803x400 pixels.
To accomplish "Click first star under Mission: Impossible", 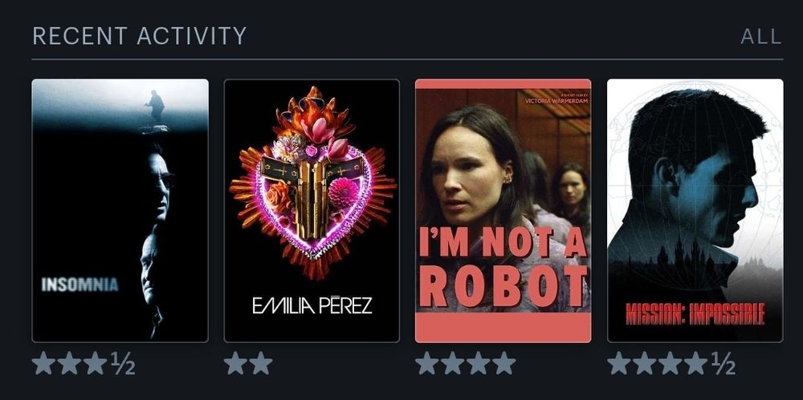I will 619,362.
